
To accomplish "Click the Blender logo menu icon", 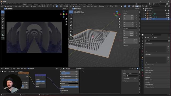I will click(x=2, y=4).
